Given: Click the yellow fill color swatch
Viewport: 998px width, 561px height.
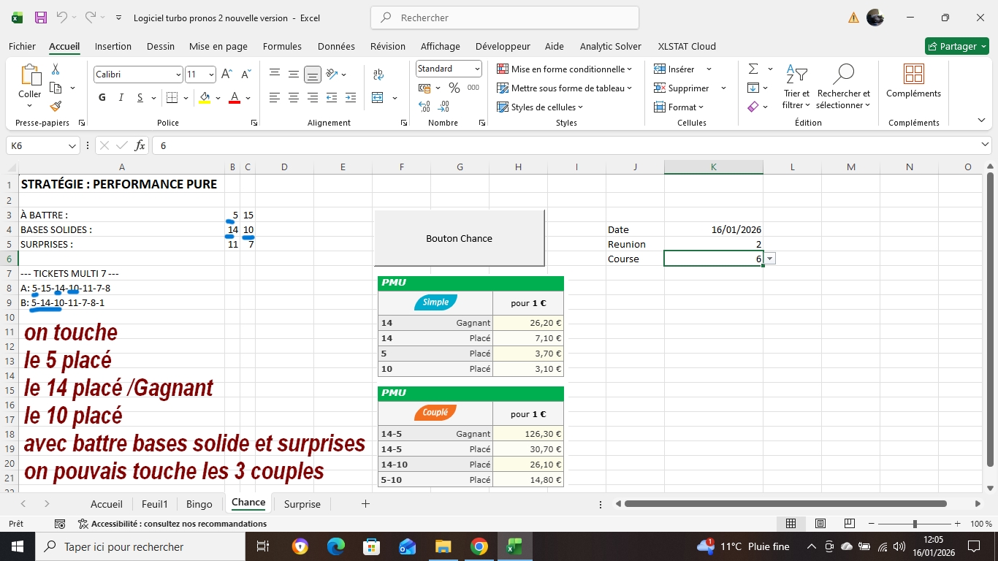Looking at the screenshot, I should [x=205, y=98].
